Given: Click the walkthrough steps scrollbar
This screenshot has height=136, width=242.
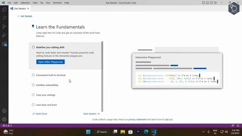Looking at the screenshot, I should 102,76.
